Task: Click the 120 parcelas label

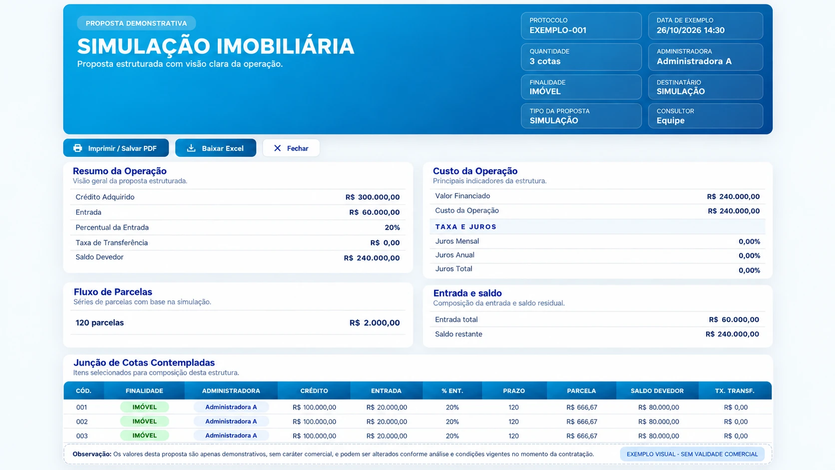Action: pos(100,323)
